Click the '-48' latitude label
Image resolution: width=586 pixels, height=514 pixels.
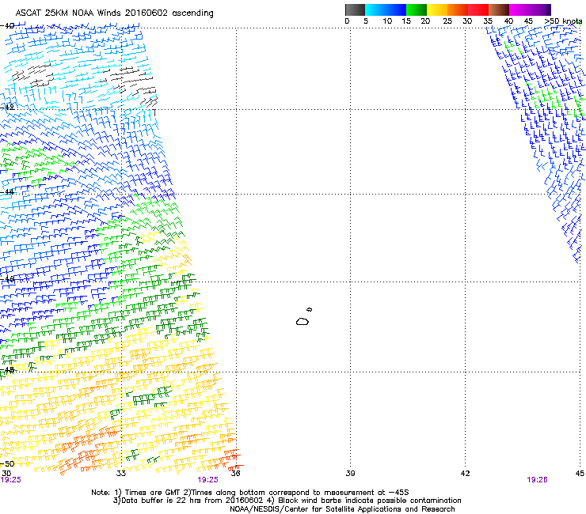tap(7, 370)
